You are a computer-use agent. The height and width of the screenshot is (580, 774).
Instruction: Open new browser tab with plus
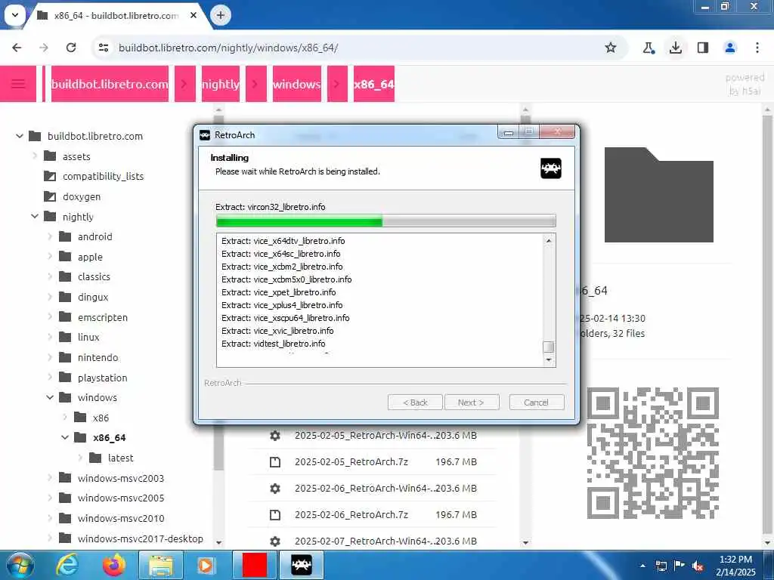221,15
